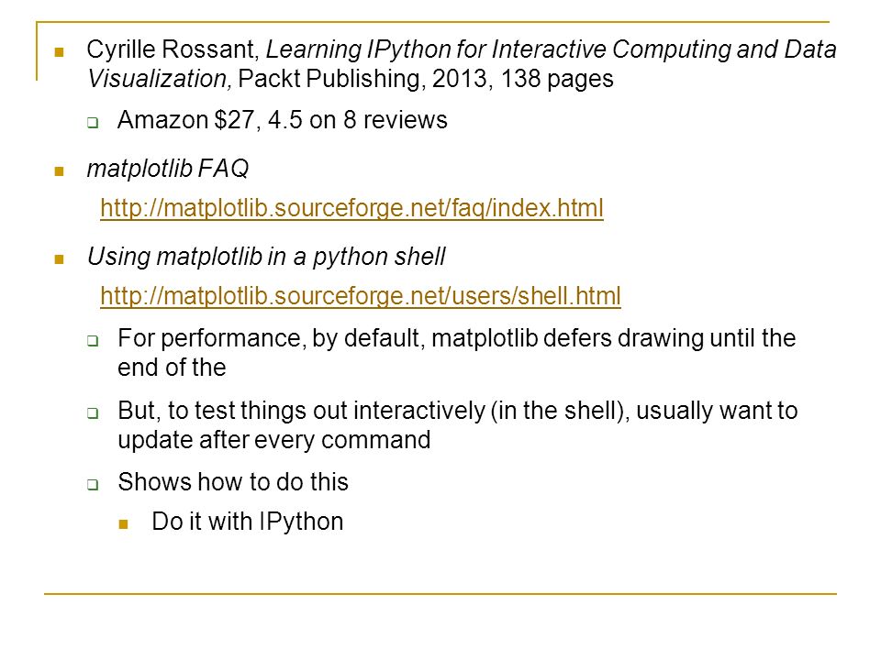Click the square bullet beside Cyrille Rossant
Viewport: 881px width, 660px height.
tap(59, 53)
